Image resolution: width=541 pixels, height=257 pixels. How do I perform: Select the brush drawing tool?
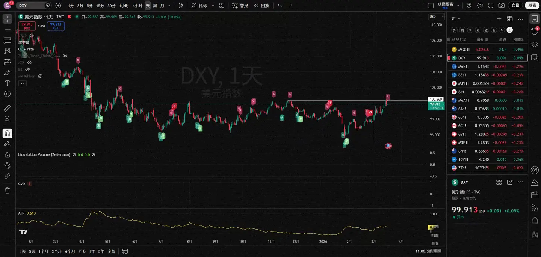pos(7,73)
